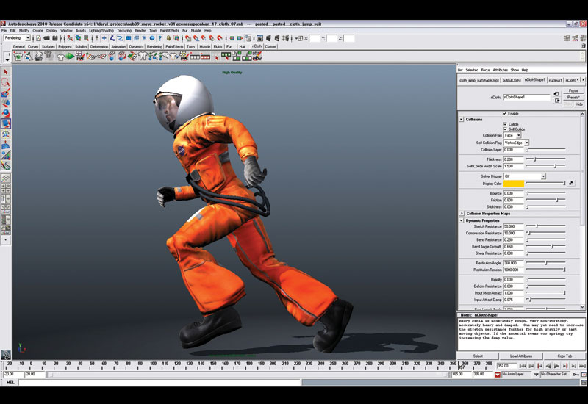Activate the Lasso select tool

coord(6,82)
